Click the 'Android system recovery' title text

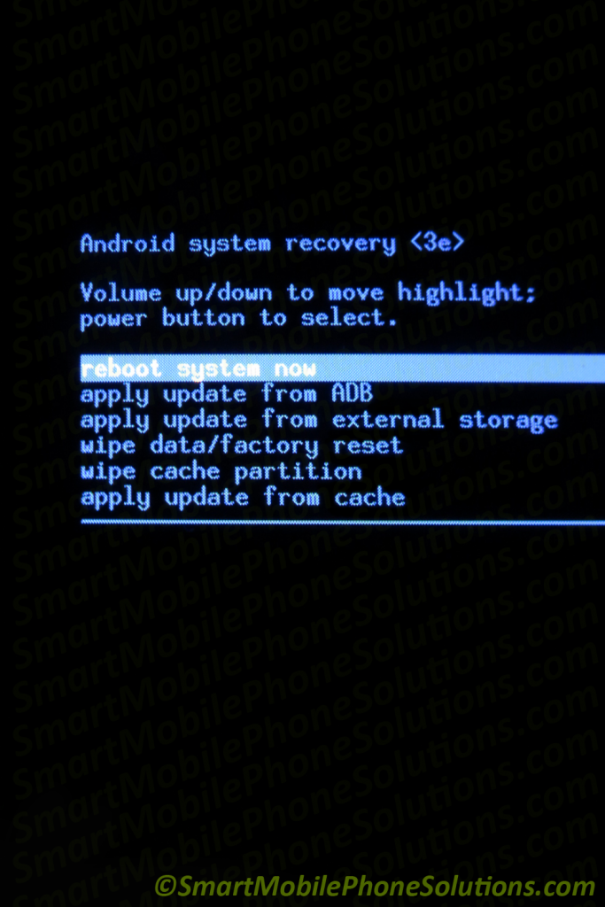tap(238, 244)
